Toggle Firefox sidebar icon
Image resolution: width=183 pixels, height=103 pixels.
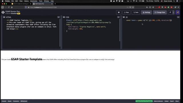pos(150,7)
